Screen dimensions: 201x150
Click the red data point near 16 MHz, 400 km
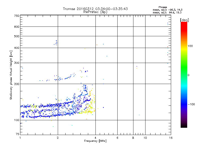tap(168, 47)
